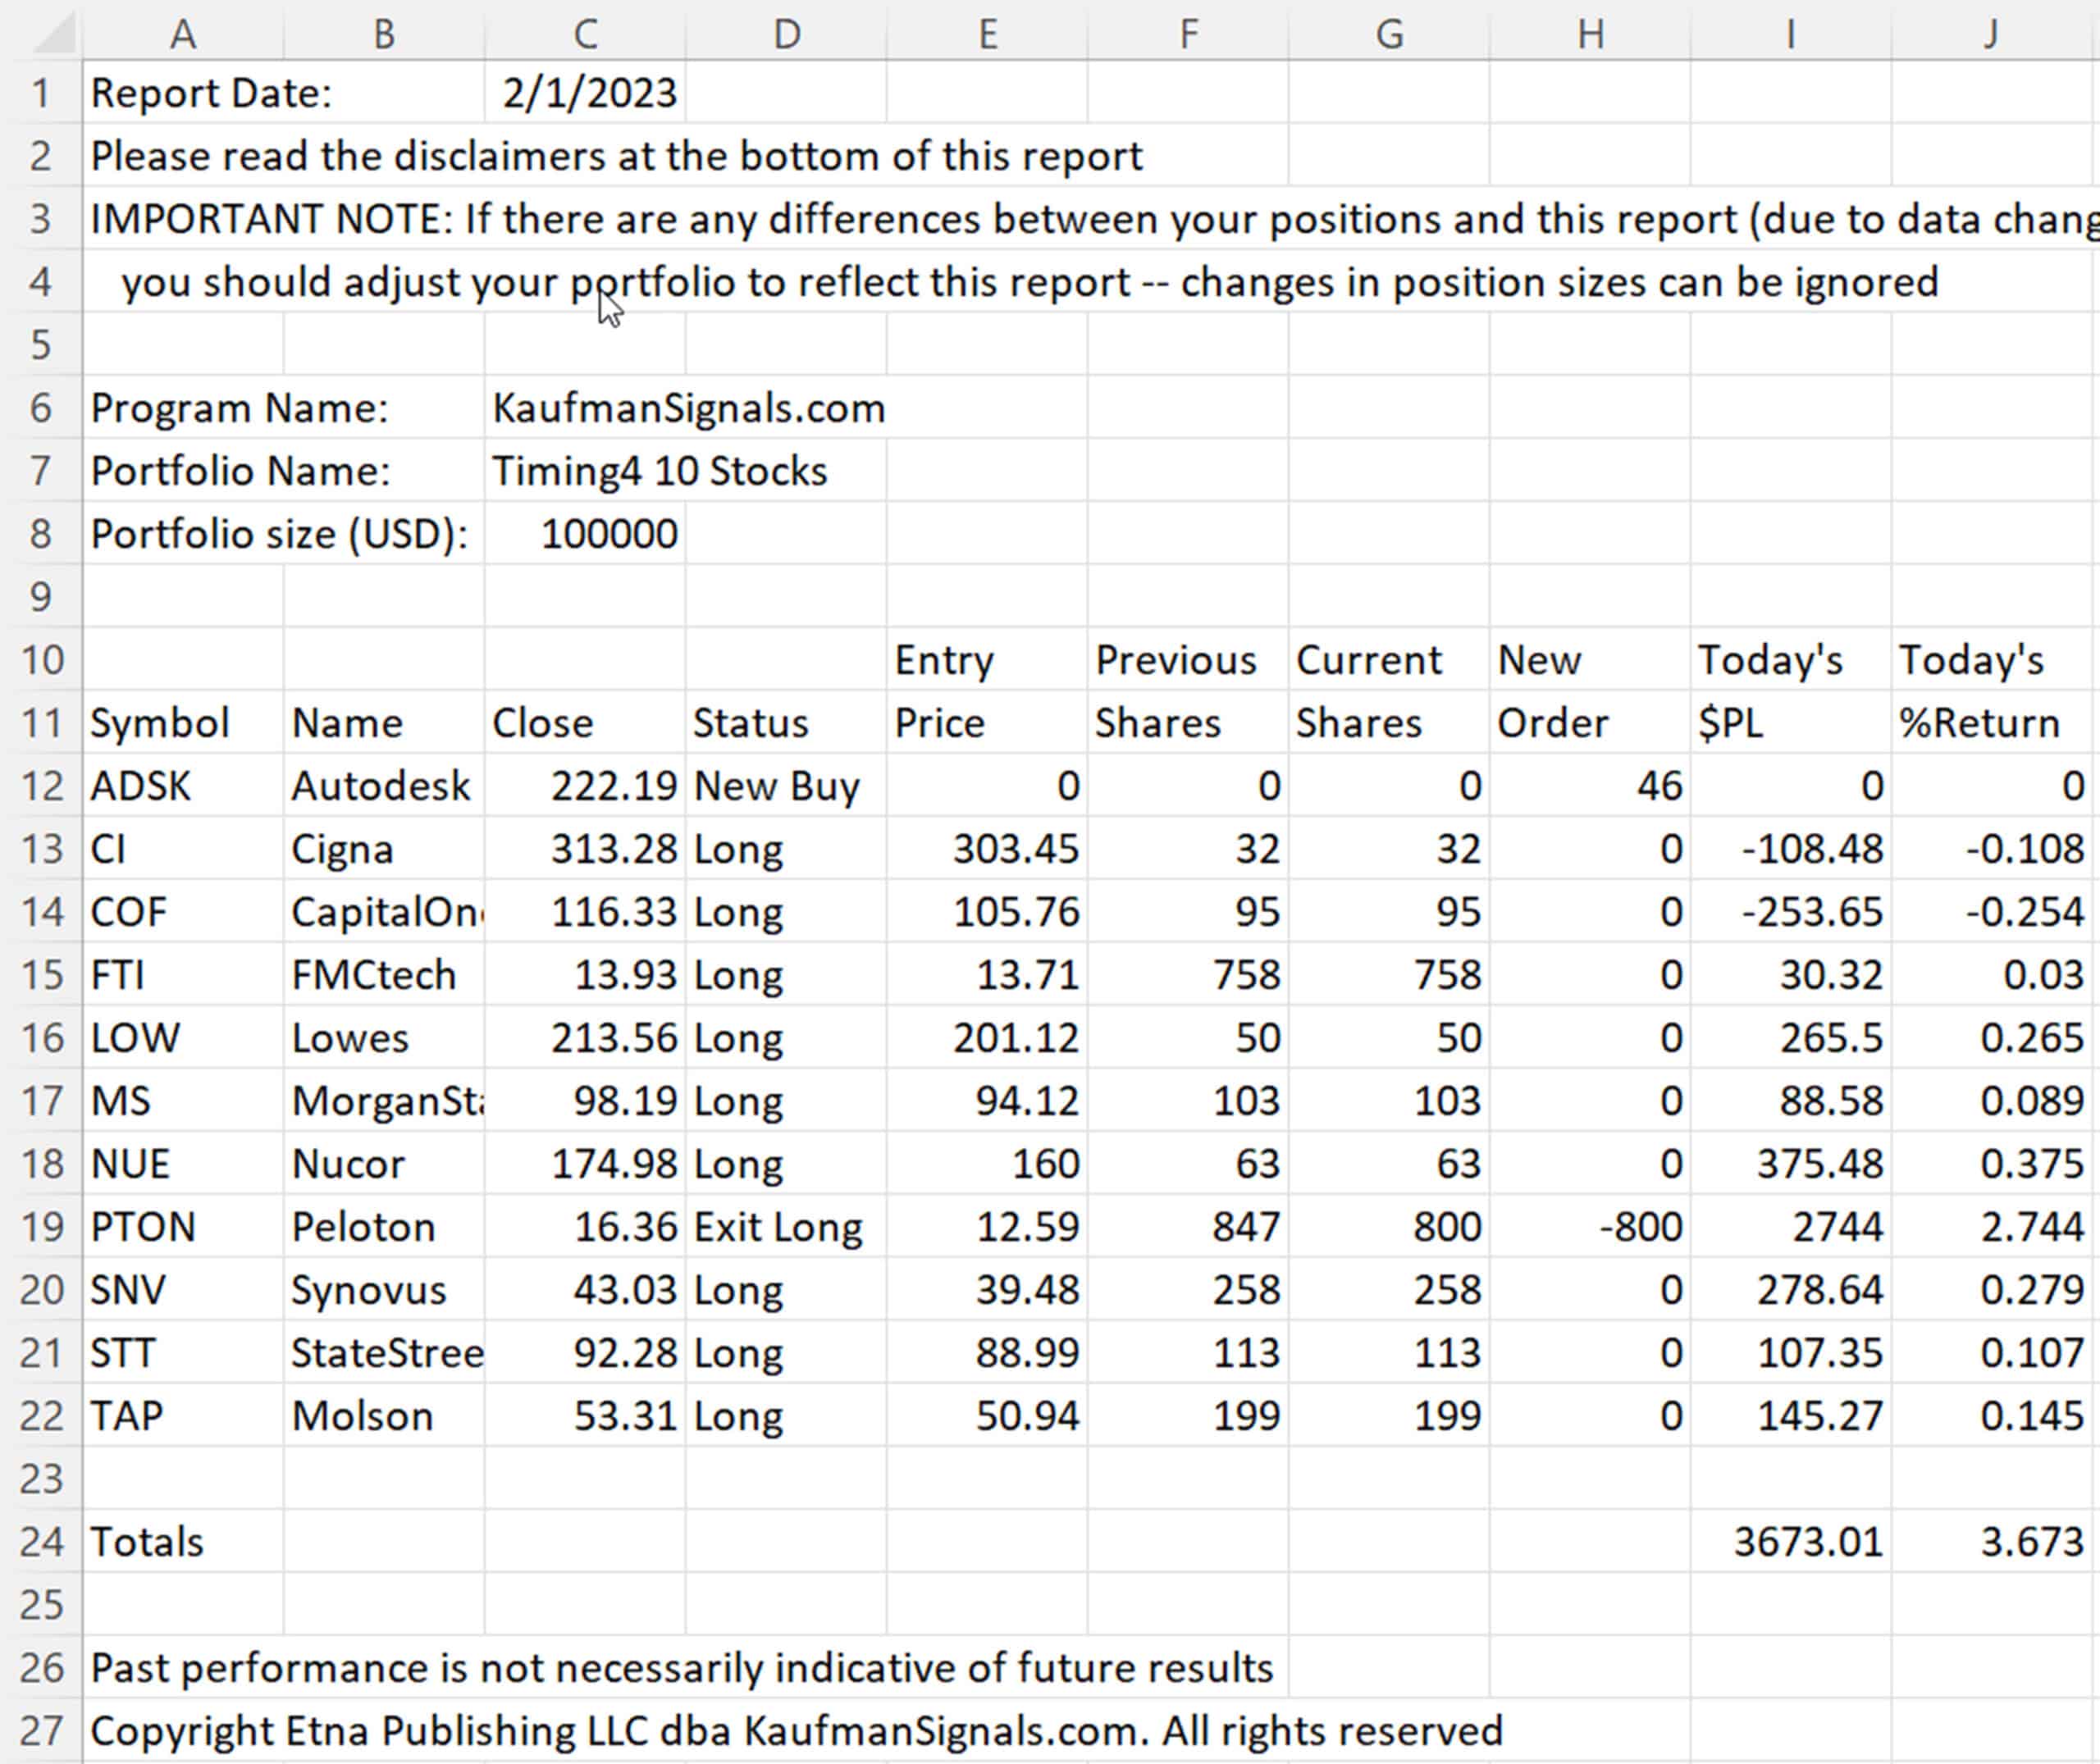Select column H header
2100x1764 pixels.
[x=1590, y=34]
